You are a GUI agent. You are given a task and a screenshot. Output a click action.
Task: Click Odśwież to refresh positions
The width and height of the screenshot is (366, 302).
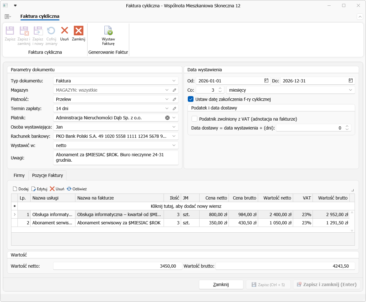tap(77, 189)
